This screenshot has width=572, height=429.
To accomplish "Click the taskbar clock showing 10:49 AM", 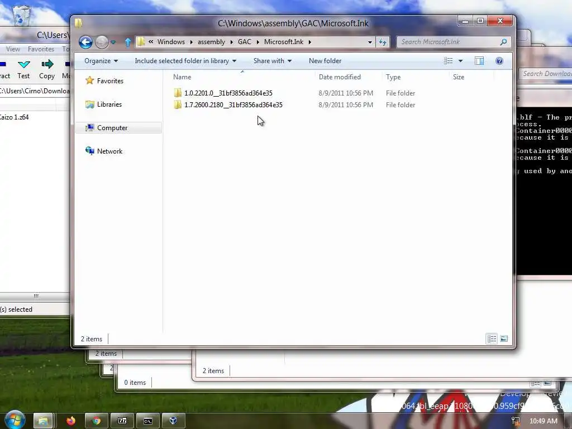I will [x=543, y=421].
